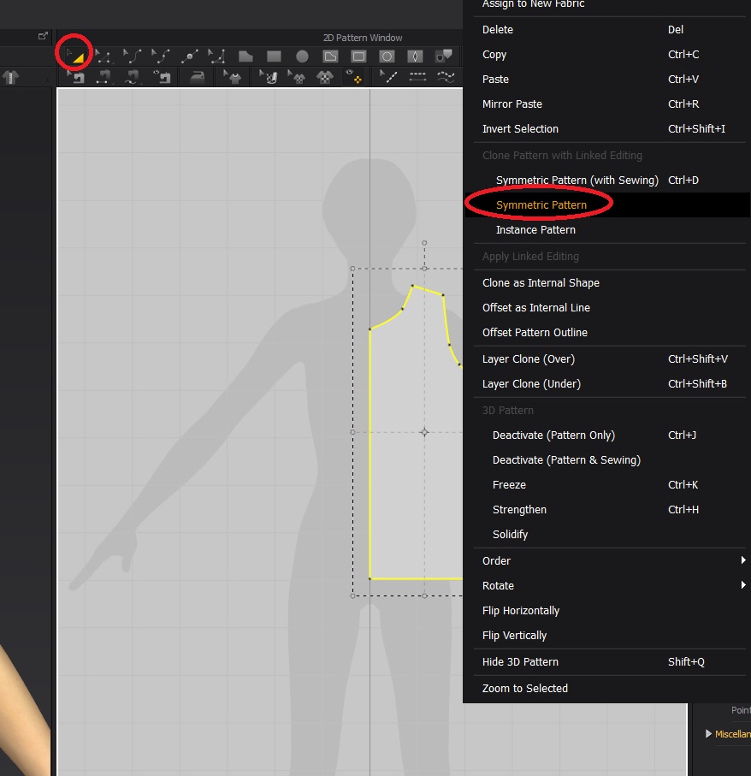Select the checkered shirt tool with arrow
Image resolution: width=751 pixels, height=776 pixels.
click(296, 77)
